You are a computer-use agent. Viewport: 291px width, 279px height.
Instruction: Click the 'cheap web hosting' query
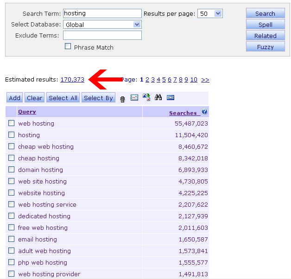[46, 146]
